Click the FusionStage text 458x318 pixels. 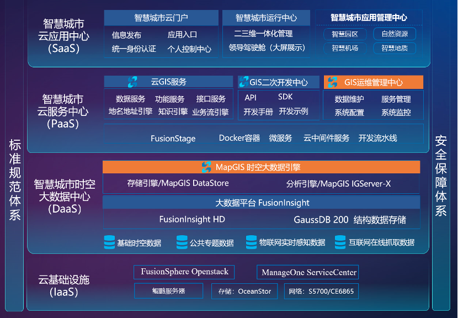coord(173,139)
